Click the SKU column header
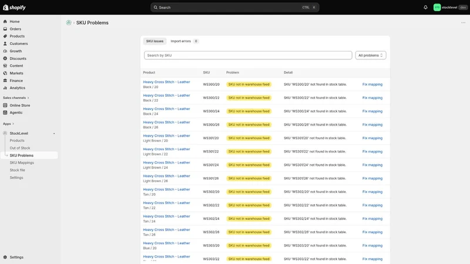This screenshot has width=470, height=264. (x=206, y=73)
